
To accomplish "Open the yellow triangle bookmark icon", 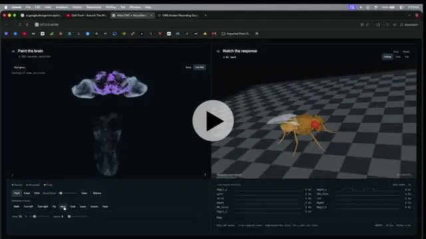I will tap(205, 34).
